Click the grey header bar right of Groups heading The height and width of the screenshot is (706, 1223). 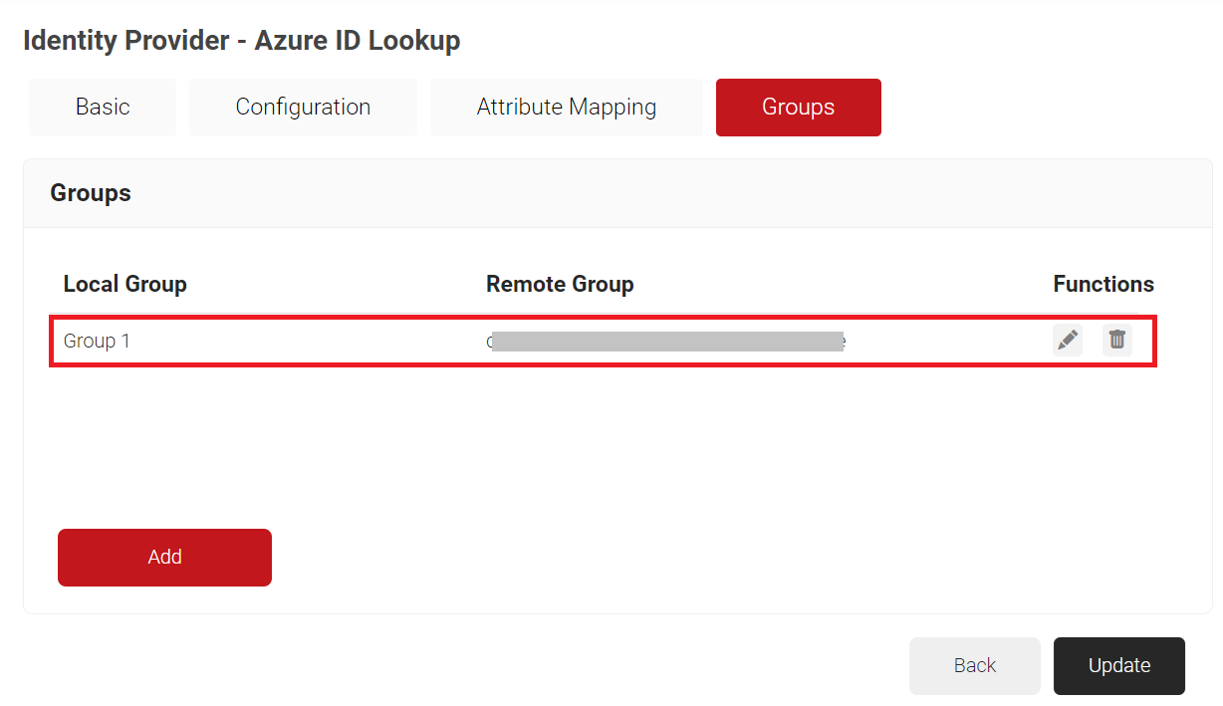697,193
